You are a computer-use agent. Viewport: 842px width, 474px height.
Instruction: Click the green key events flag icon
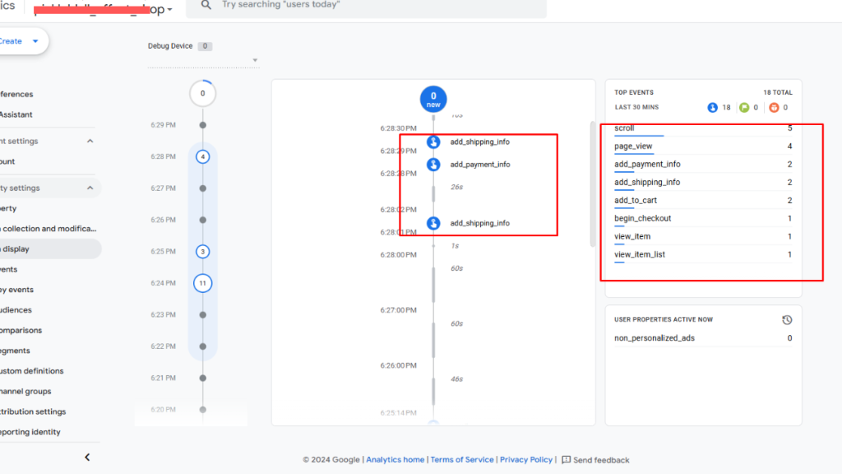[x=743, y=108]
